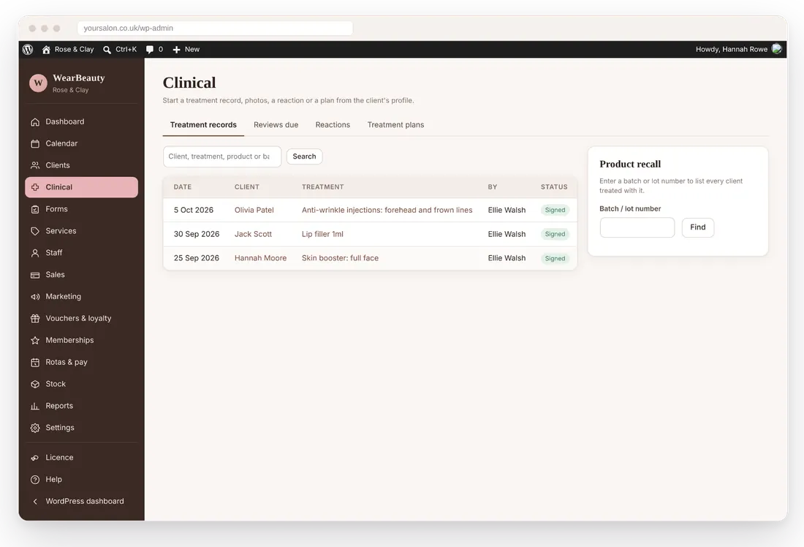Image resolution: width=804 pixels, height=547 pixels.
Task: Click the Help question mark icon
Action: [x=35, y=480]
